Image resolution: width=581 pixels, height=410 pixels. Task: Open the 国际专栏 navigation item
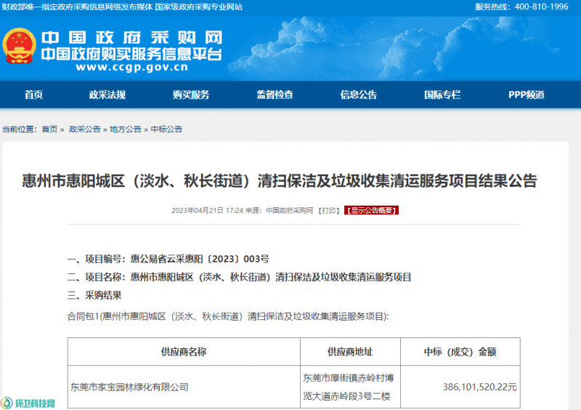click(442, 95)
